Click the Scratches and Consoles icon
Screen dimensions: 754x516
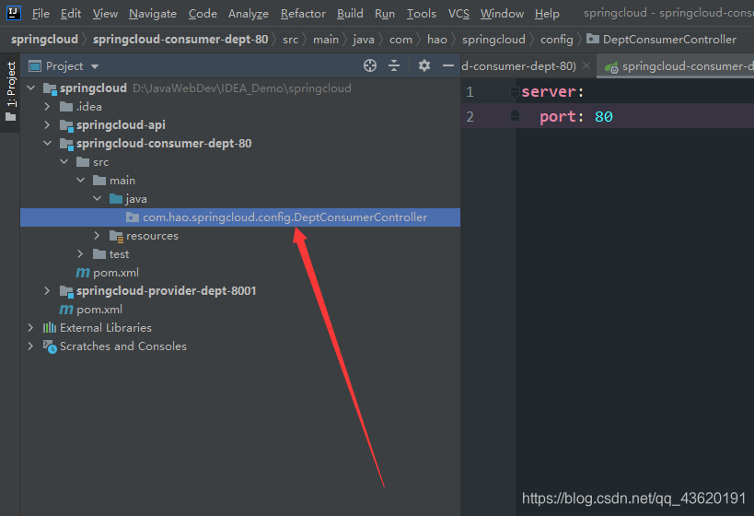coord(50,346)
